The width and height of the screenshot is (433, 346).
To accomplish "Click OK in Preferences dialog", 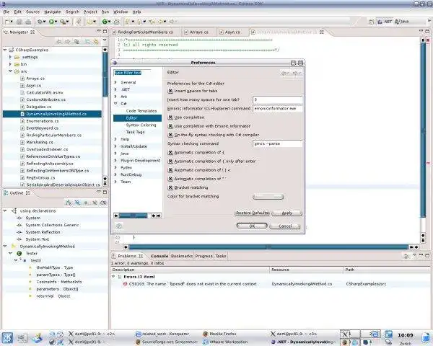I will coord(252,226).
